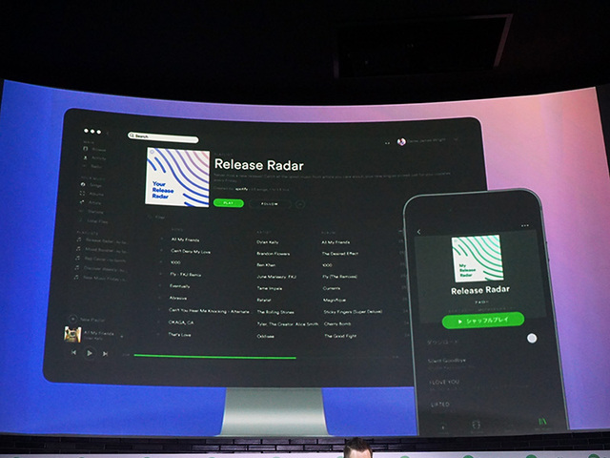Open album The Good Fight
This screenshot has height=458, width=610.
(340, 336)
